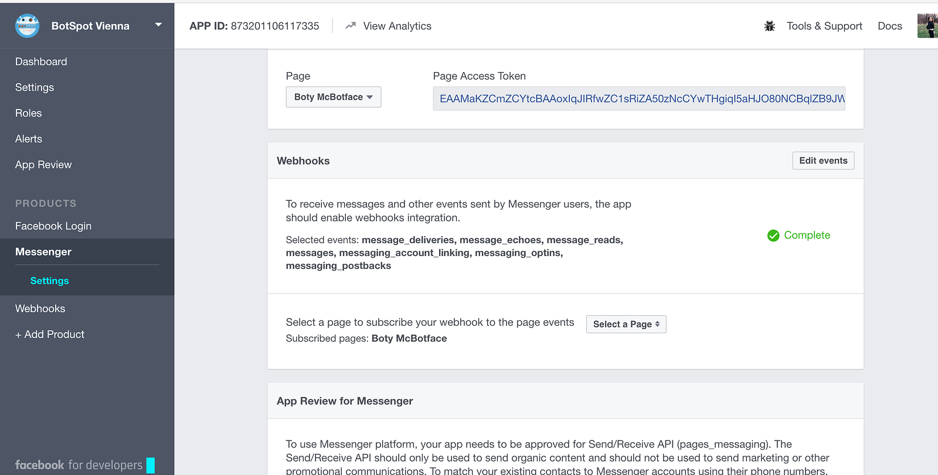Click the PRODUCTS sidebar heading
The image size is (938, 475).
pos(46,203)
